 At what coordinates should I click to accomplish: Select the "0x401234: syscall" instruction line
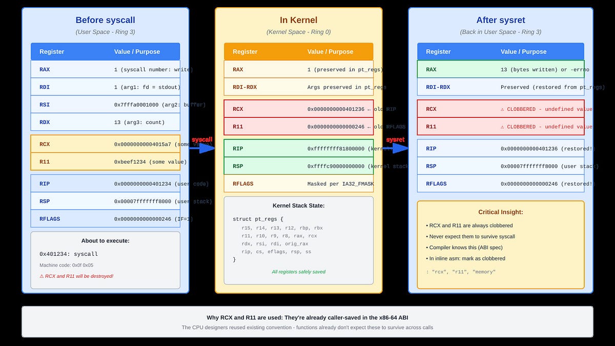tap(69, 254)
